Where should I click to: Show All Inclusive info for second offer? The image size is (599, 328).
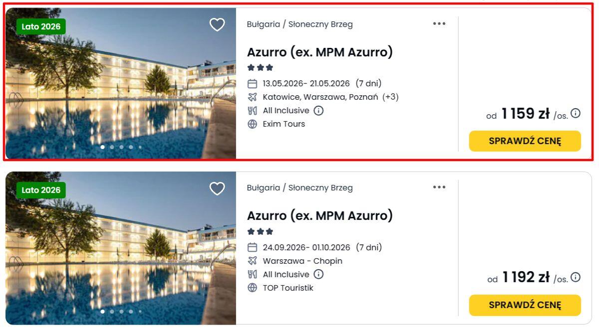tap(318, 274)
